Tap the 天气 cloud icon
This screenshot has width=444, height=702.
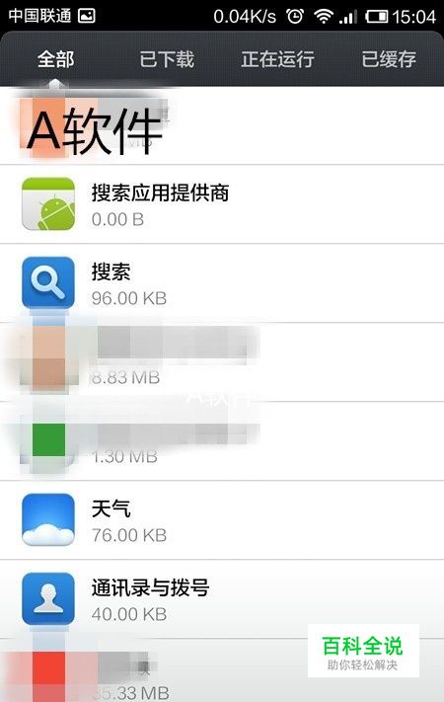[x=48, y=519]
